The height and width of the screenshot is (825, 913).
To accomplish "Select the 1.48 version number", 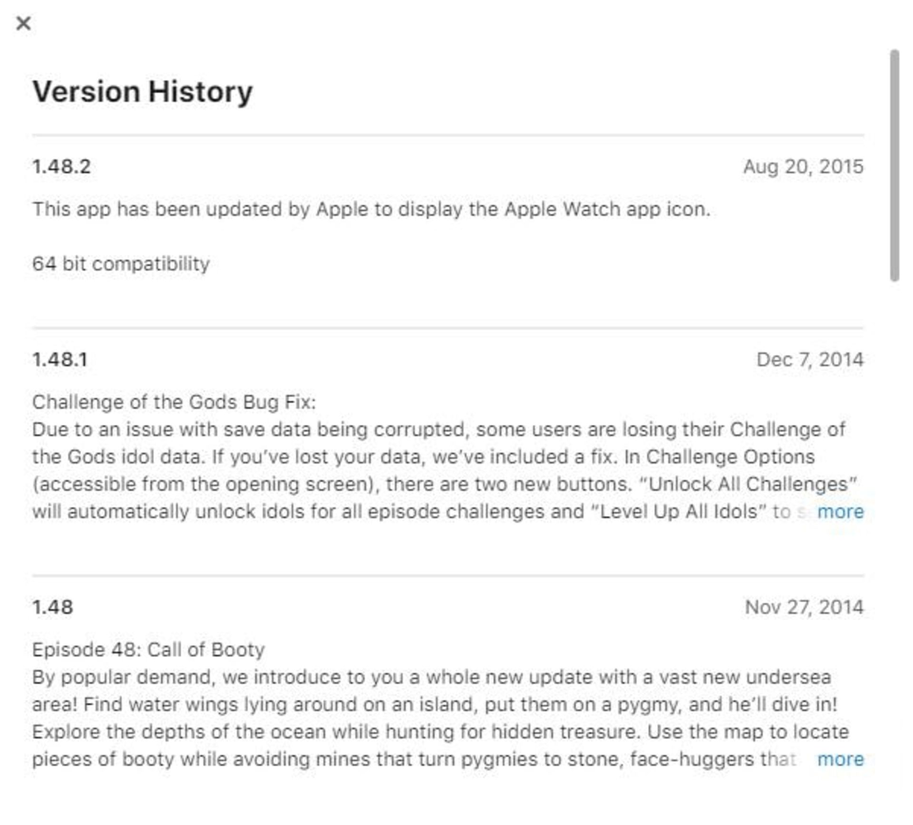I will [x=52, y=607].
